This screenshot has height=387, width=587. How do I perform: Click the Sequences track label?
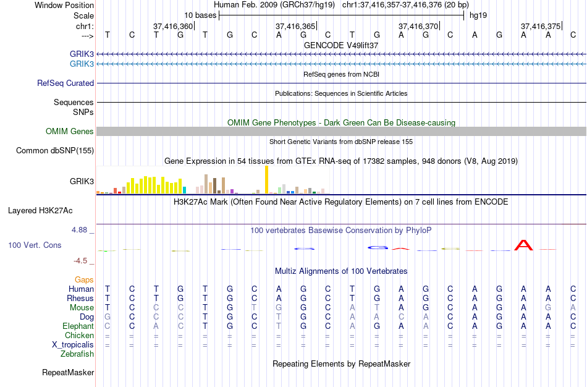pos(74,102)
